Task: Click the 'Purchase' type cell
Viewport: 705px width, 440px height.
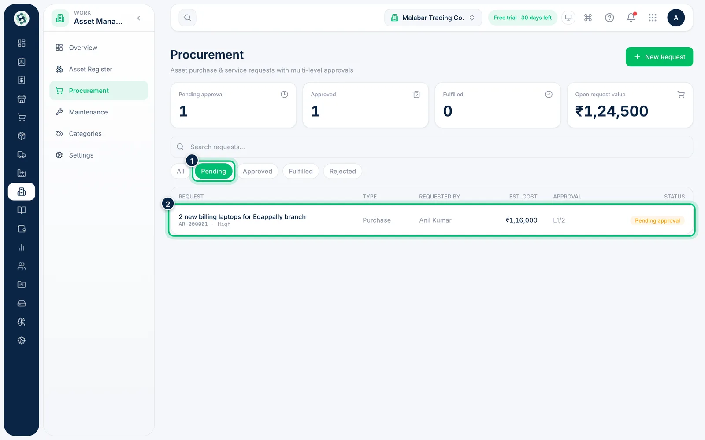Action: point(376,220)
